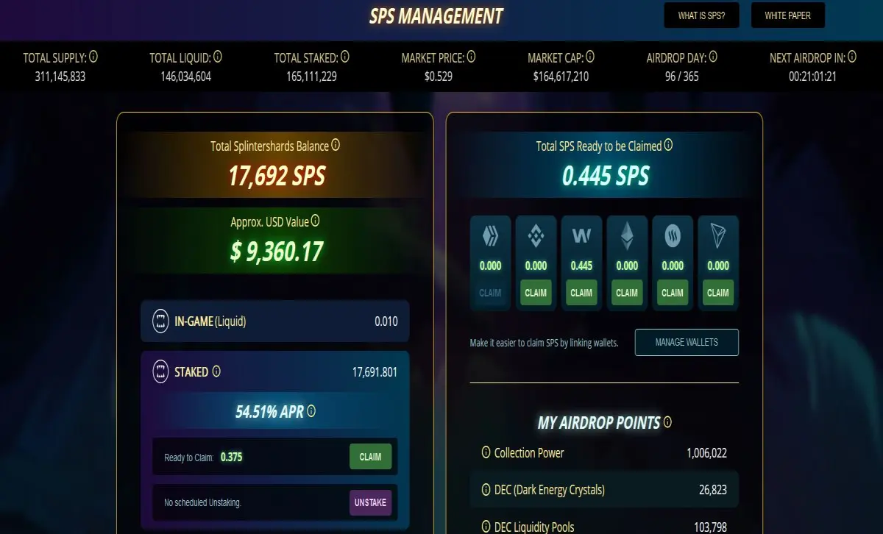Image resolution: width=883 pixels, height=534 pixels.
Task: Click the Market Cap info icon
Action: tap(590, 57)
